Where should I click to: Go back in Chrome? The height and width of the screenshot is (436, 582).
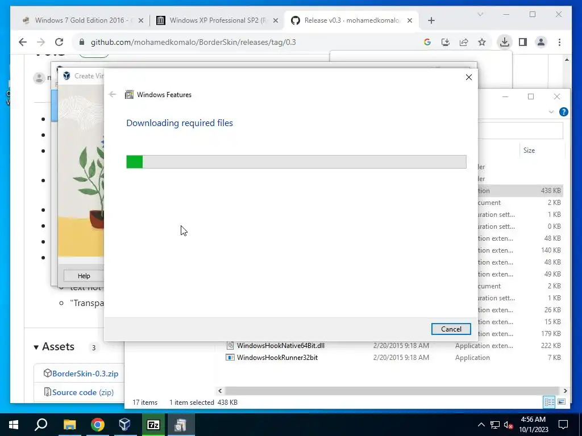coord(23,42)
